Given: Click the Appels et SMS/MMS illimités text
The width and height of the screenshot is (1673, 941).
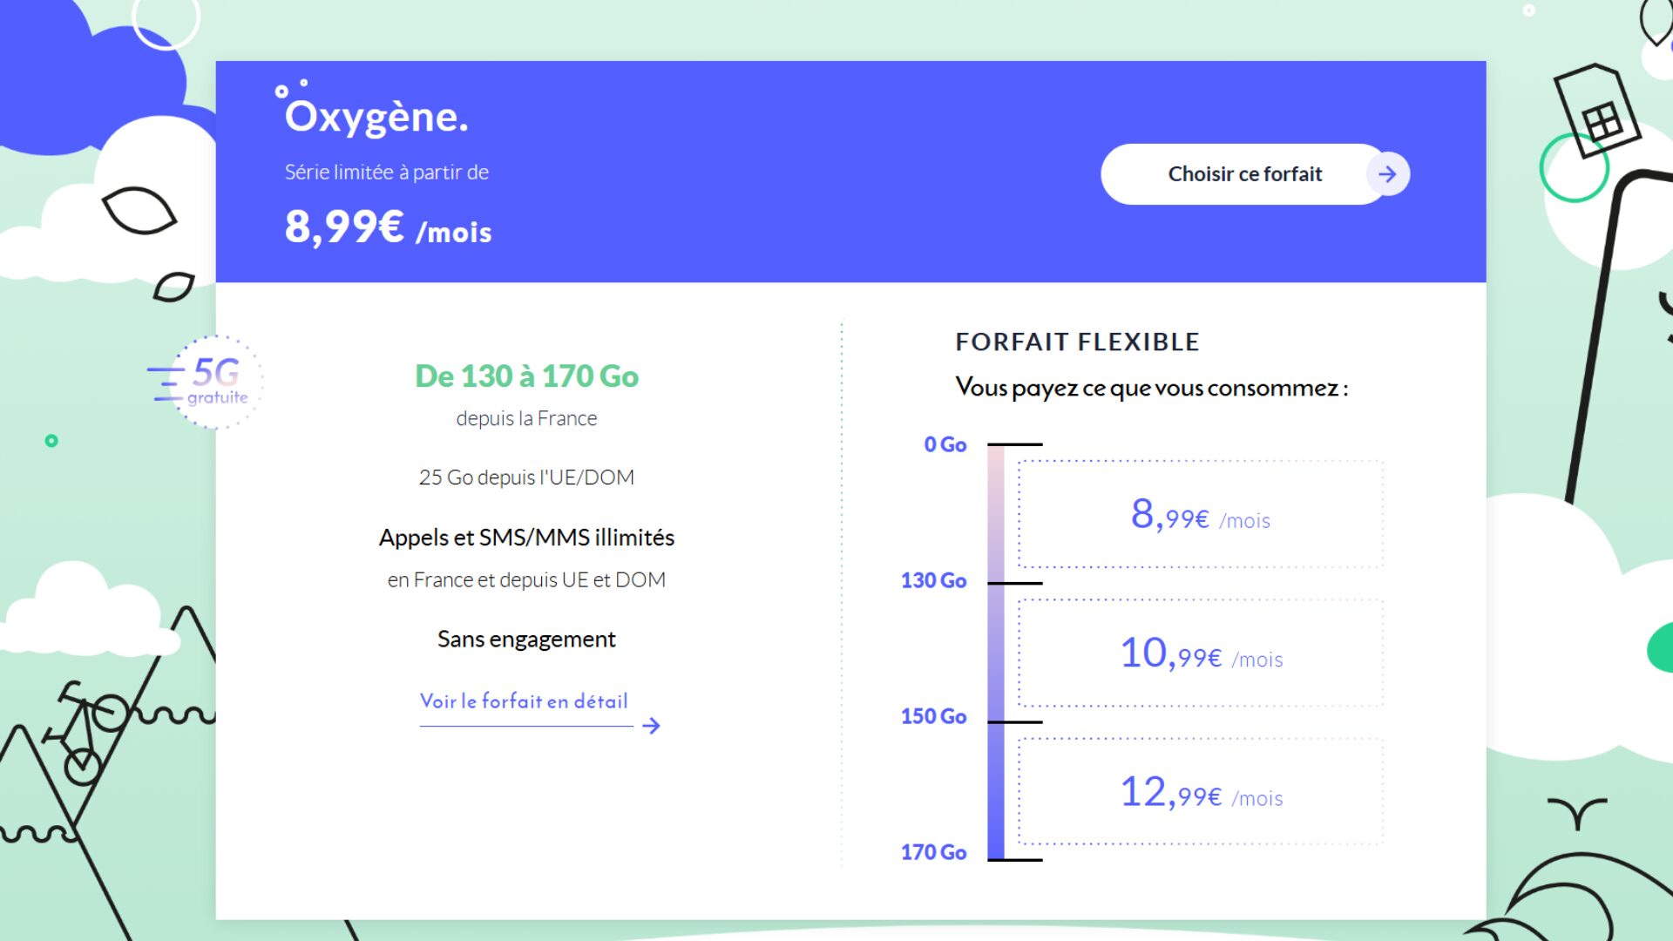Looking at the screenshot, I should (x=526, y=538).
